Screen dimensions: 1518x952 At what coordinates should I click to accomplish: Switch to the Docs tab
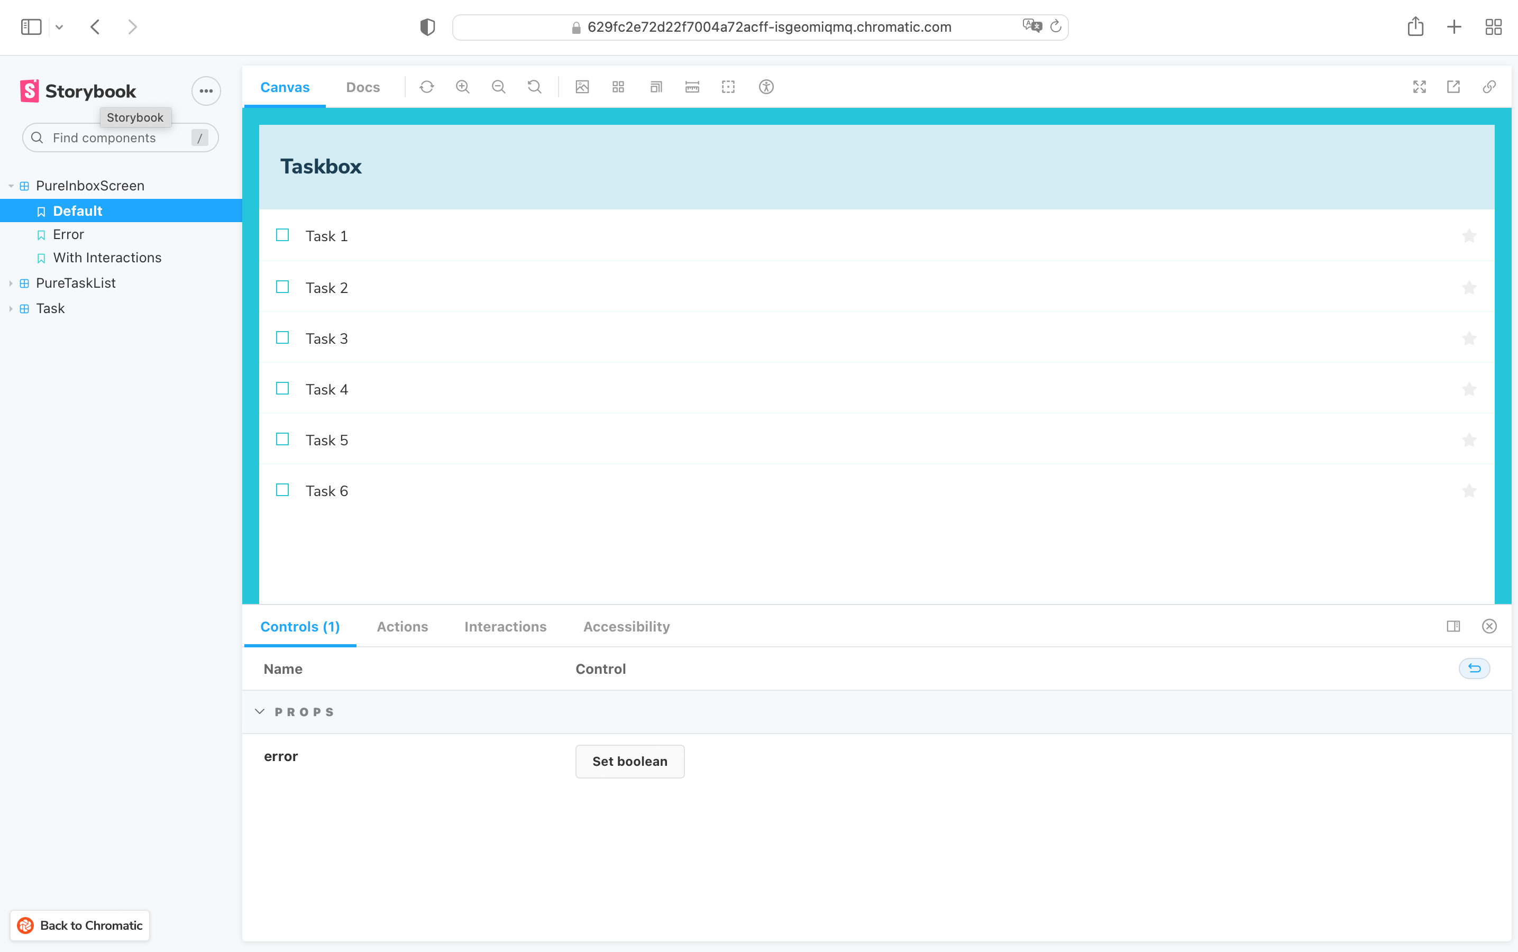pyautogui.click(x=362, y=87)
